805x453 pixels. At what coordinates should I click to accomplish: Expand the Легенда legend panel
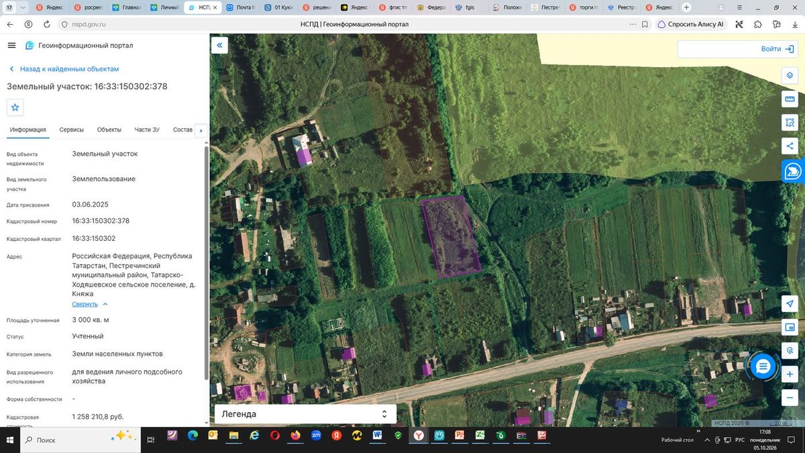pos(306,414)
